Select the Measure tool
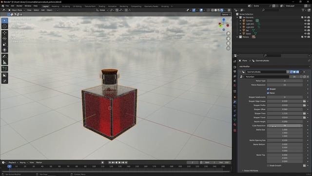312x176 pixels. pyautogui.click(x=4, y=62)
